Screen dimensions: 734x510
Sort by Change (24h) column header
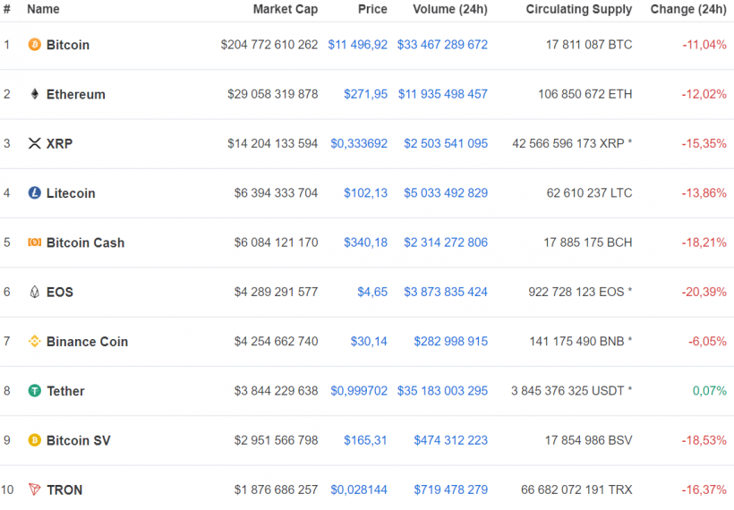[688, 9]
